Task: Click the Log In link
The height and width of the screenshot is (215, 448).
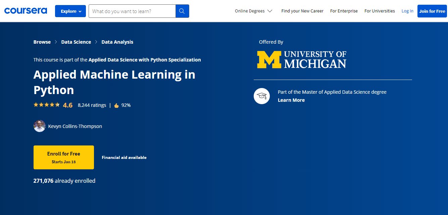Action: pyautogui.click(x=407, y=11)
